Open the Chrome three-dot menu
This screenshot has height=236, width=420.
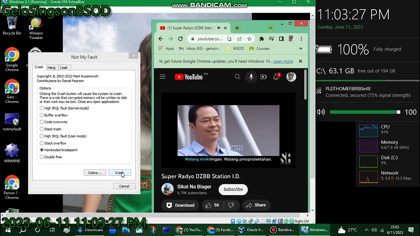point(301,39)
